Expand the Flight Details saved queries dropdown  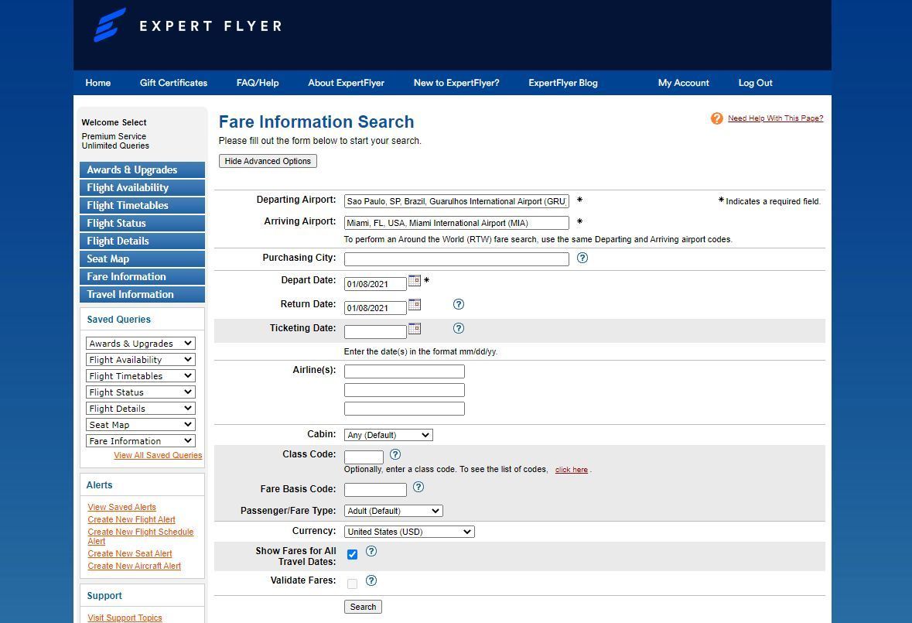click(x=141, y=409)
